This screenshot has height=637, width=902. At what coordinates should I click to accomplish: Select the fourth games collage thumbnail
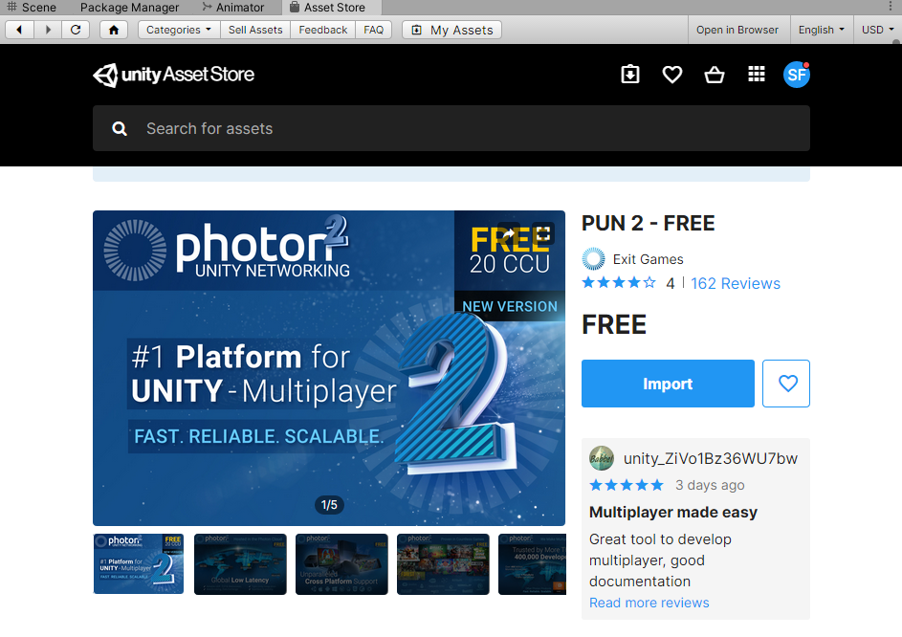[x=443, y=564]
